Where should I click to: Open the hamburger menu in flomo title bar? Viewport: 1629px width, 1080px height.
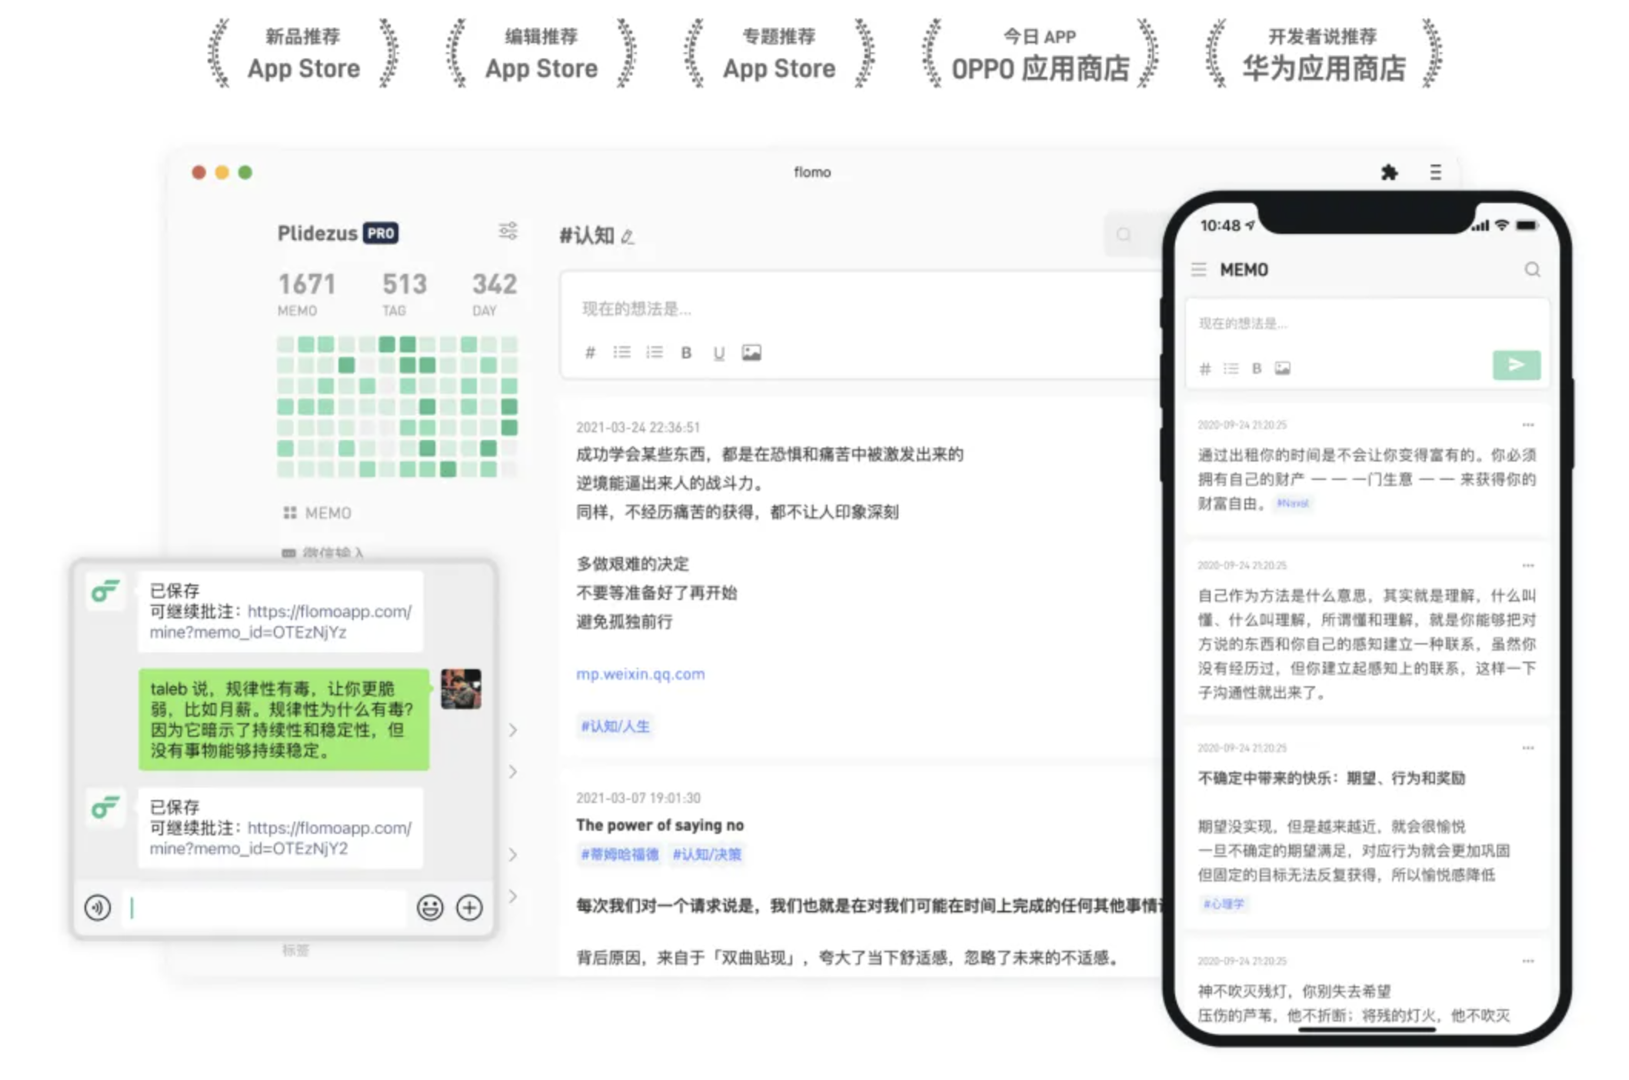[x=1435, y=172]
